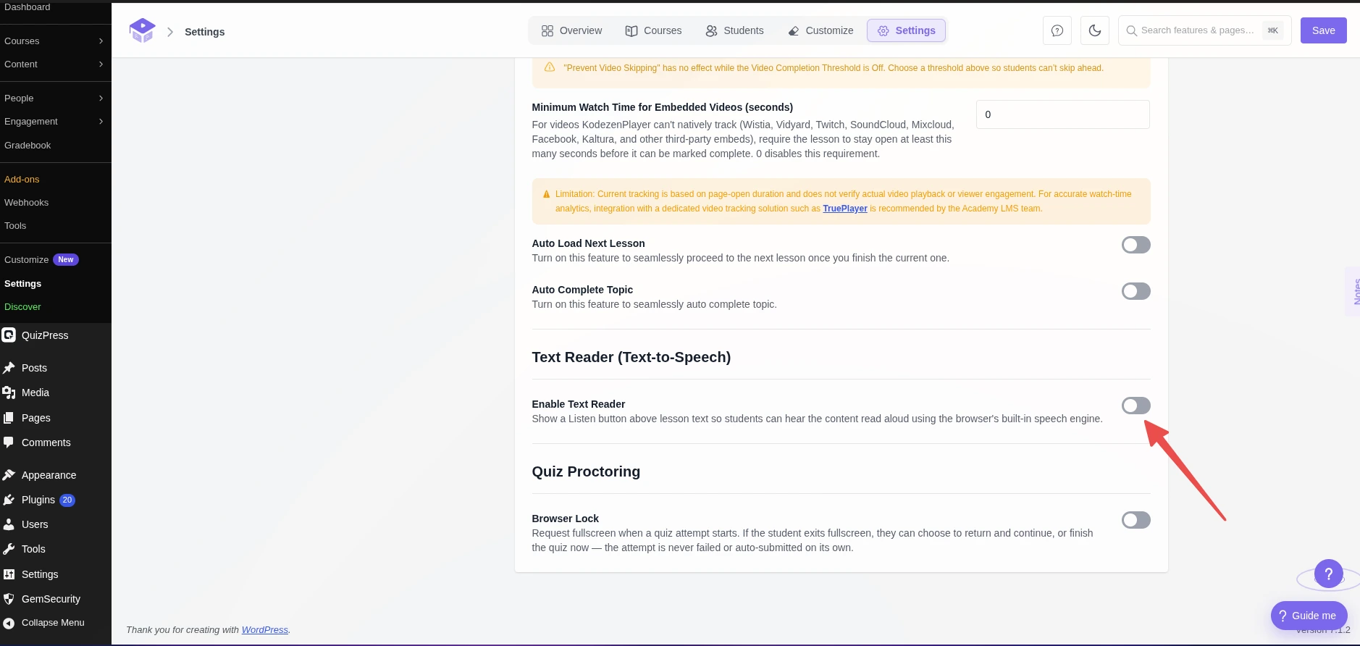Open Webhooks in the sidebar
The width and height of the screenshot is (1360, 646).
27,203
